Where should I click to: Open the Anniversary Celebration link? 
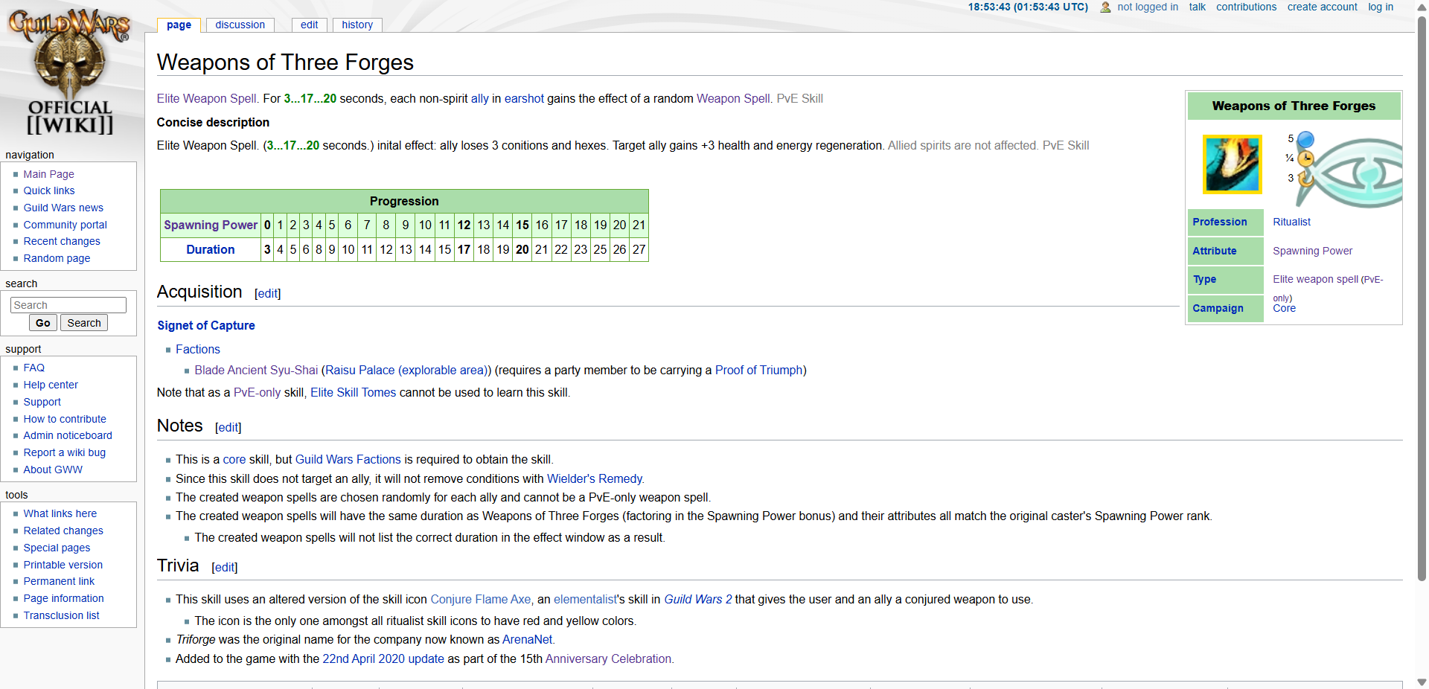608,658
